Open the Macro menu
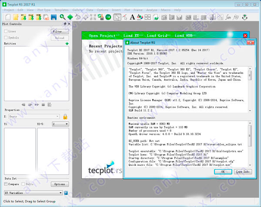The image size is (261, 207). 166,10
